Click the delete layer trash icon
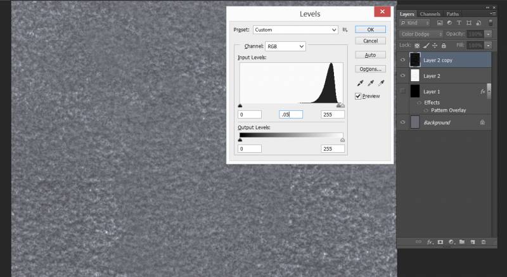507x277 pixels. click(x=484, y=242)
